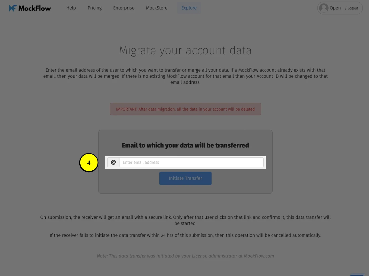Viewport: 369px width, 276px height.
Task: Open the partially visible bottom-right chat widget
Action: [x=357, y=275]
